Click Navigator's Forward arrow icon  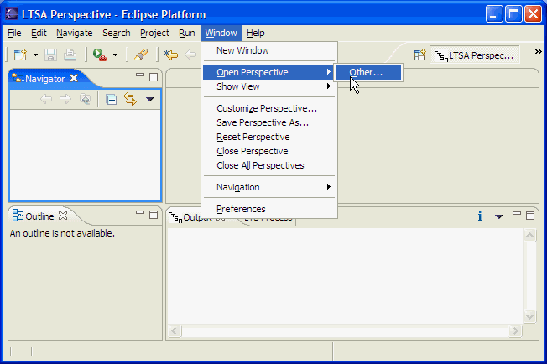(x=65, y=99)
